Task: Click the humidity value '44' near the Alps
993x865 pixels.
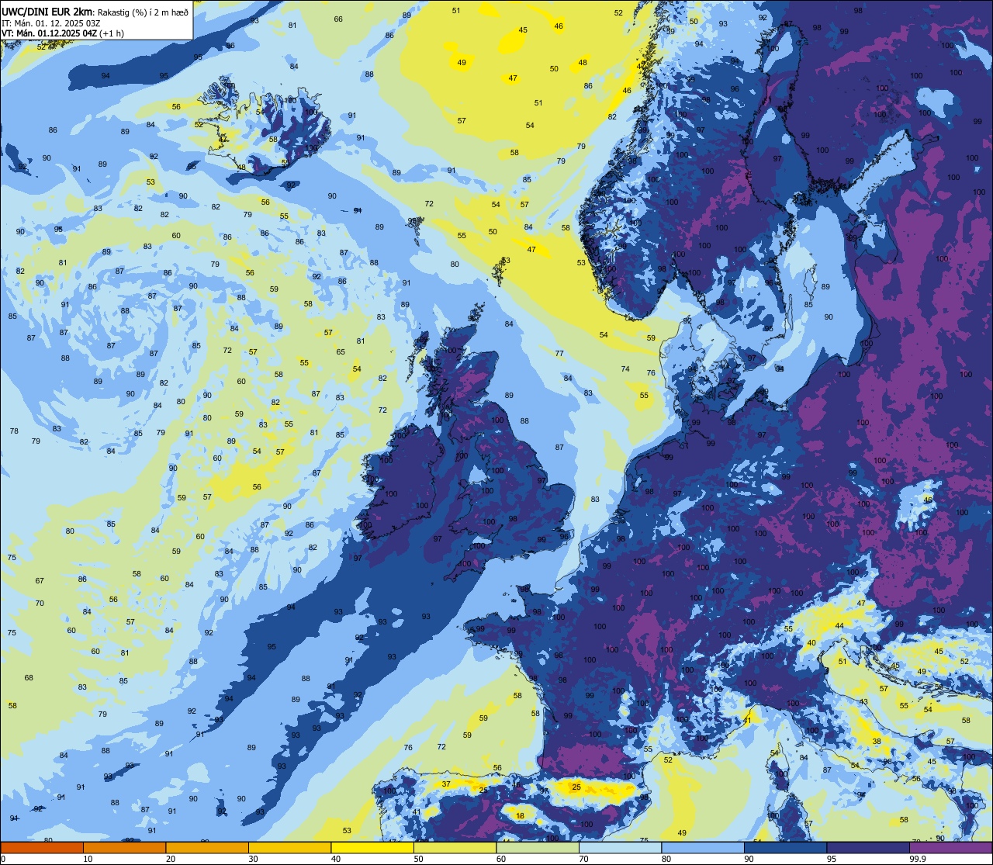Action: coord(839,626)
